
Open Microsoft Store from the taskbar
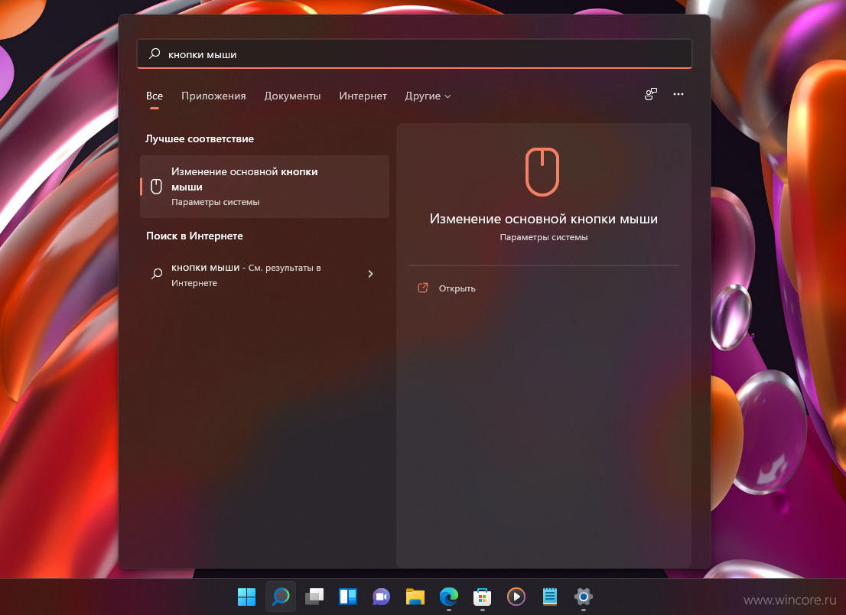point(483,597)
